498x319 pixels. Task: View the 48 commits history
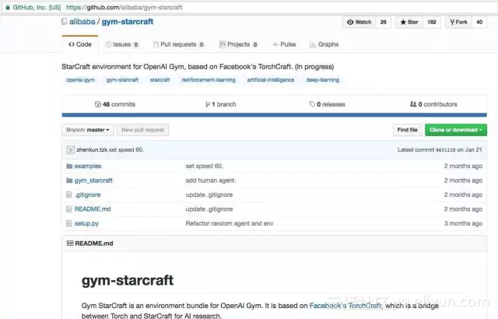click(x=115, y=104)
